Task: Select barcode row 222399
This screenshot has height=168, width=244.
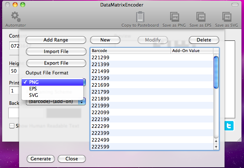Action: tap(152, 133)
